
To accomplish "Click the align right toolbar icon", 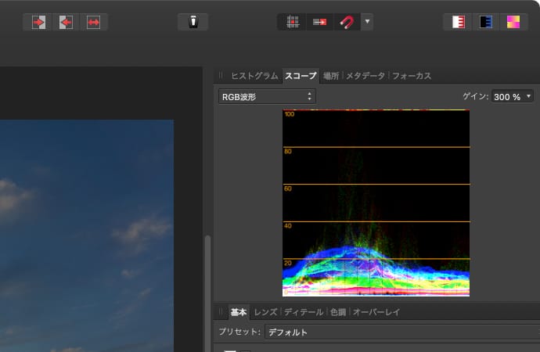I will tap(66, 22).
